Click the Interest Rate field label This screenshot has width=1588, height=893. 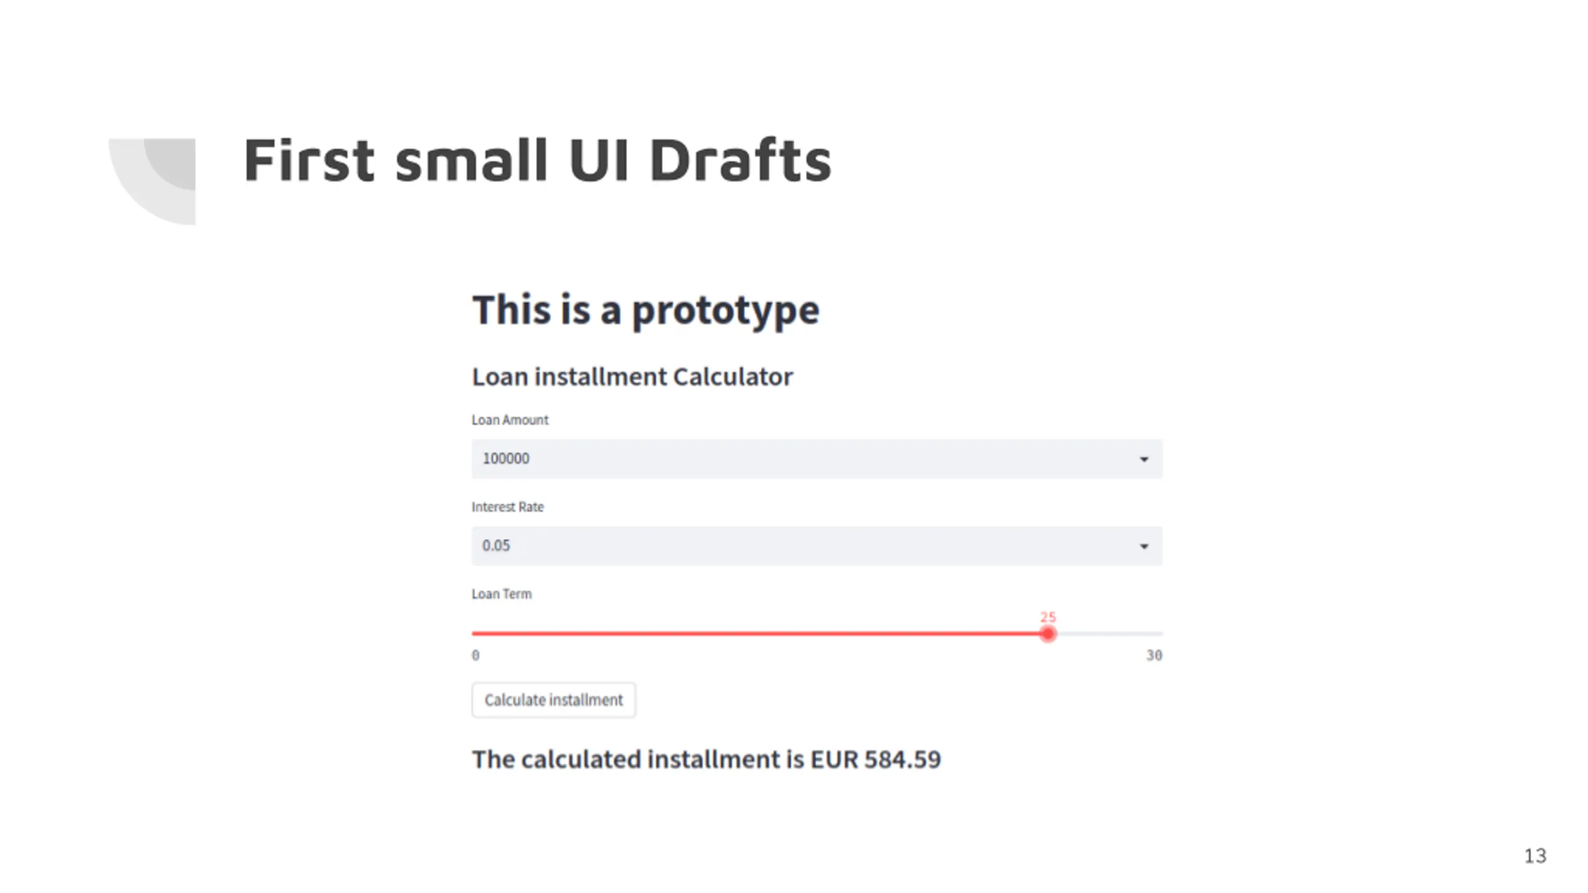coord(507,507)
